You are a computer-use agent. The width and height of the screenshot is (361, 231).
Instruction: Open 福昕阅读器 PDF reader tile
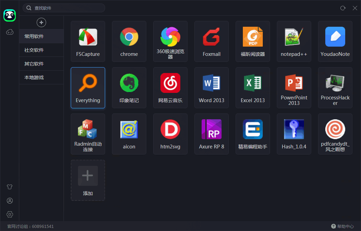tap(252, 41)
